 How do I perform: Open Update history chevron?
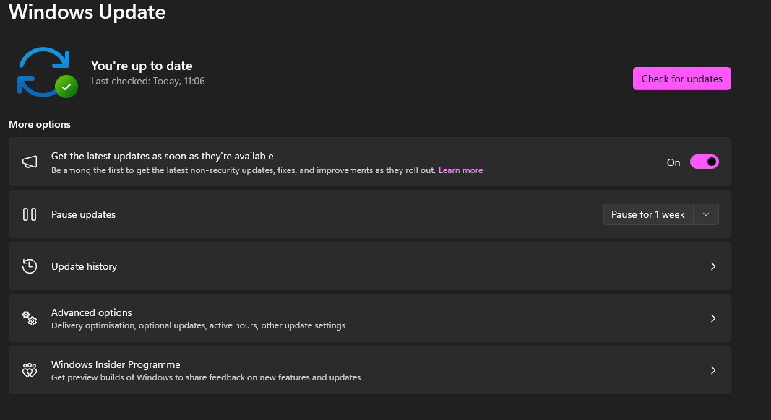[713, 266]
